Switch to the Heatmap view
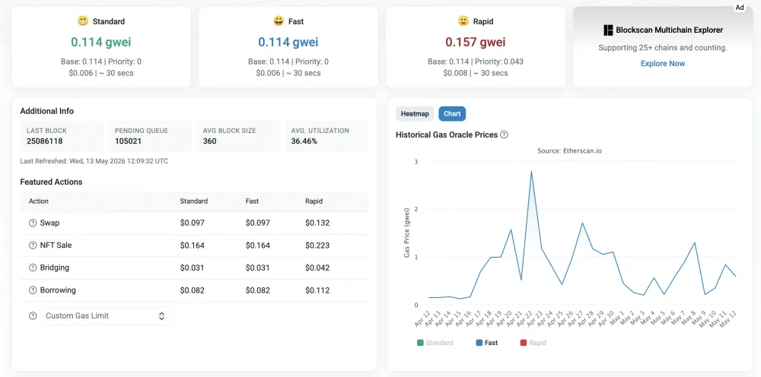This screenshot has width=761, height=377. [x=415, y=114]
